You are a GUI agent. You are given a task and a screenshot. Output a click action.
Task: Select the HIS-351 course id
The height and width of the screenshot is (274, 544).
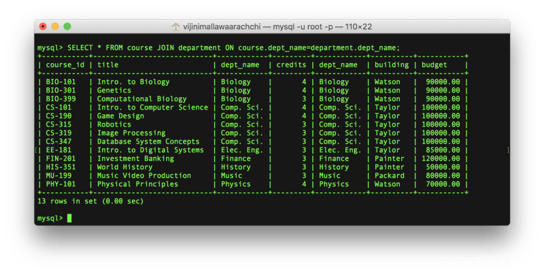click(61, 167)
